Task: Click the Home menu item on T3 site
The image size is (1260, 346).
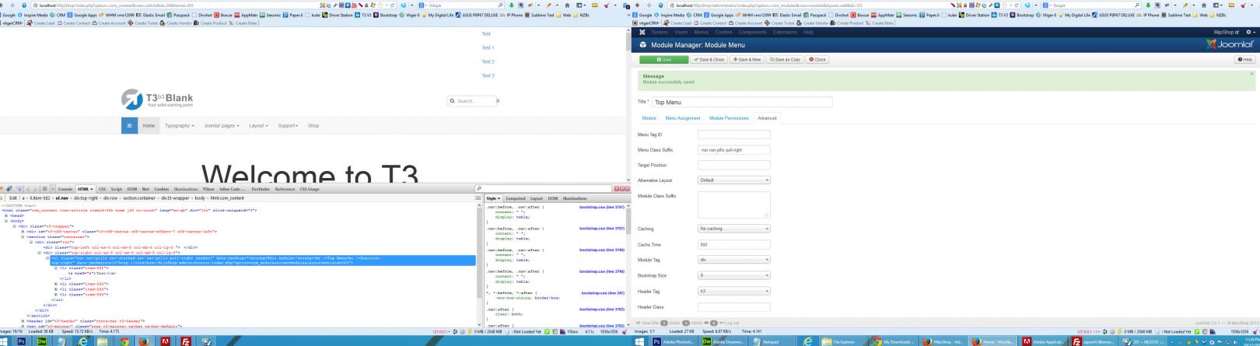Action: [149, 125]
